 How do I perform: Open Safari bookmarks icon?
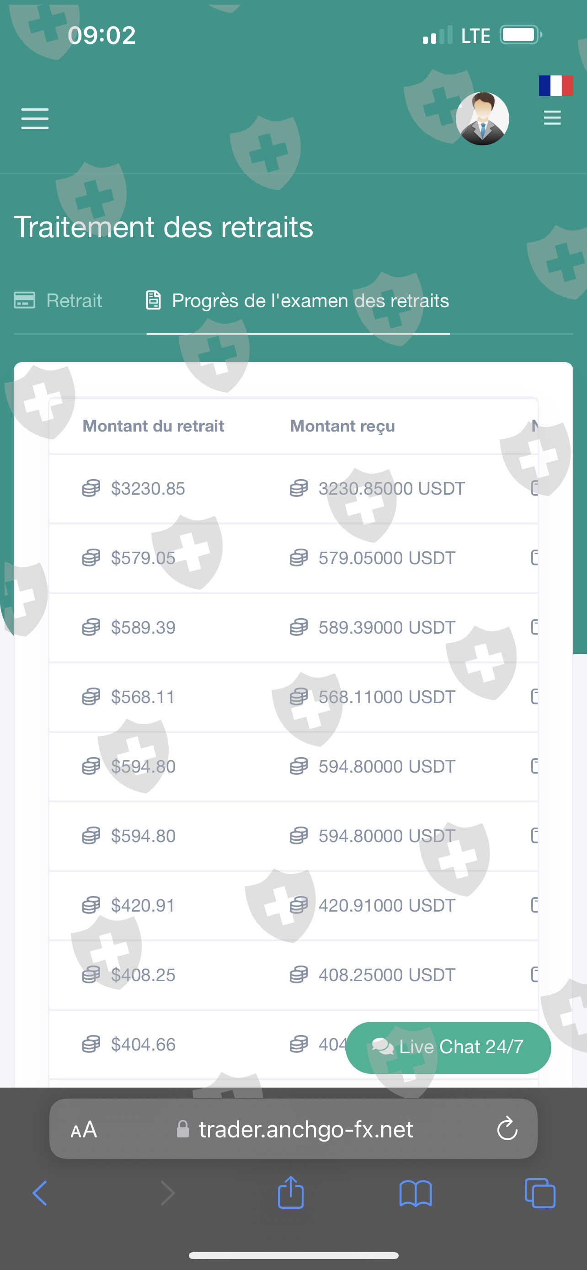coord(416,1194)
